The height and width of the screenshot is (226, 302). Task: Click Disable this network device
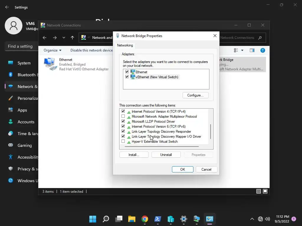[91, 50]
